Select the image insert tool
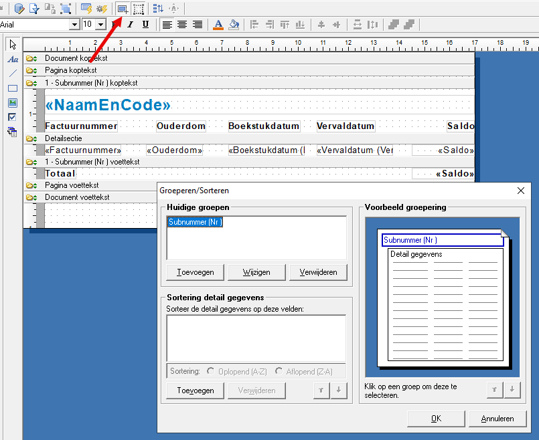This screenshot has height=440, width=539. click(x=13, y=102)
